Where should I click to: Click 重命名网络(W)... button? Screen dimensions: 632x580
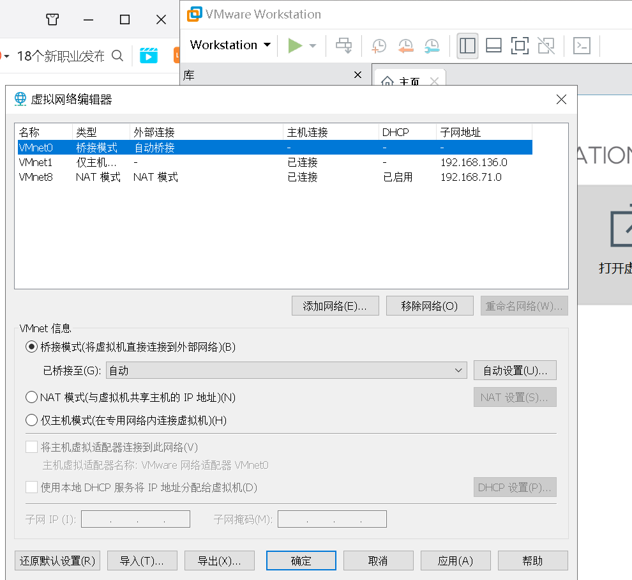pyautogui.click(x=524, y=306)
